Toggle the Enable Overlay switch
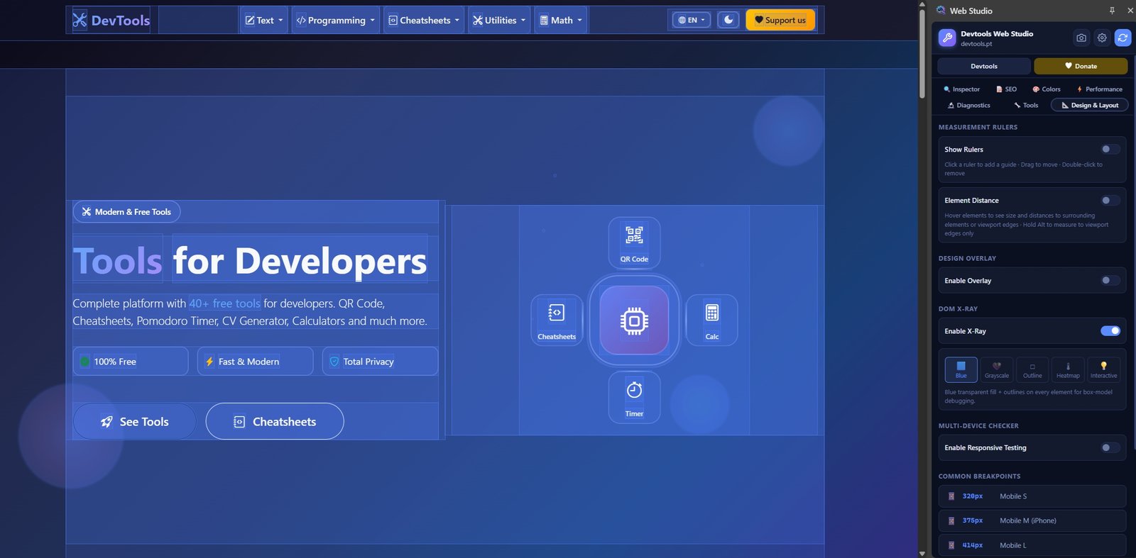This screenshot has width=1136, height=558. (x=1110, y=280)
